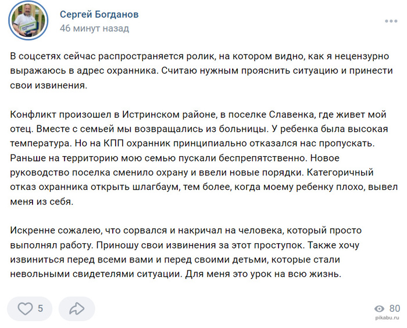Click the eye views icon

coord(380,309)
